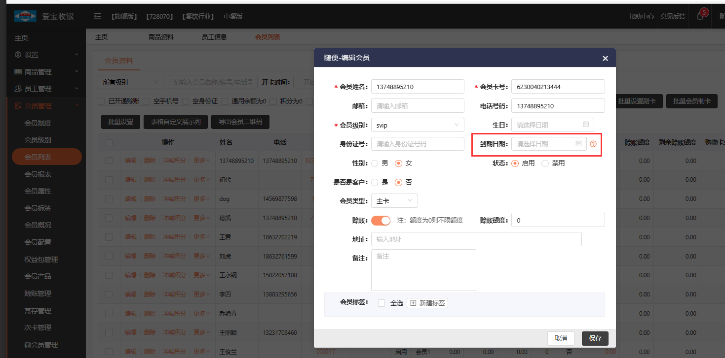Screen dimensions: 725x358
Task: Open the birthday calendar picker icon
Action: coord(586,125)
